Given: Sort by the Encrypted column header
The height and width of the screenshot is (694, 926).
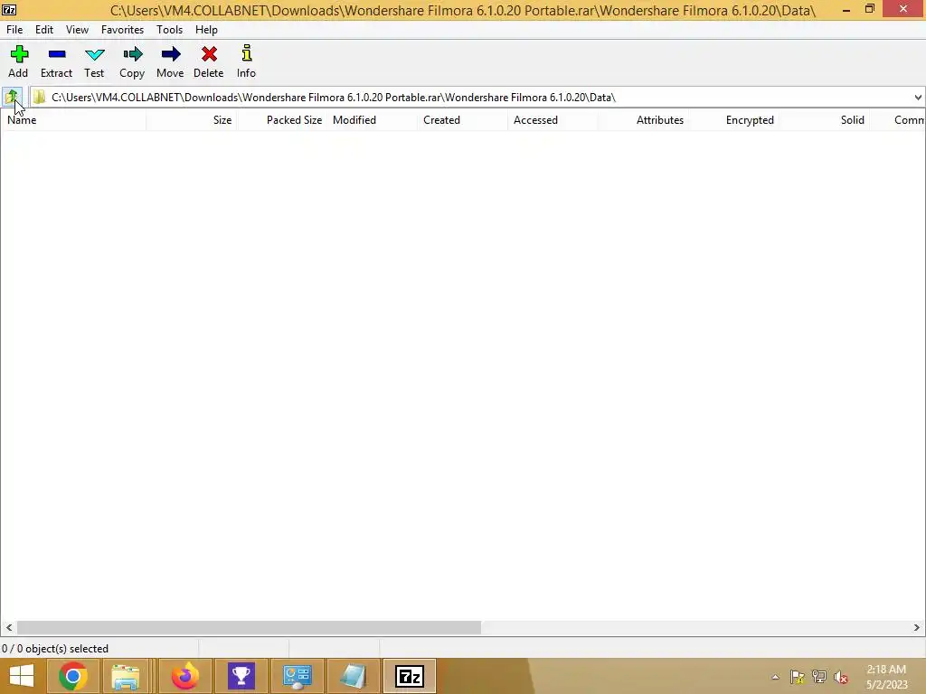Looking at the screenshot, I should 733,120.
